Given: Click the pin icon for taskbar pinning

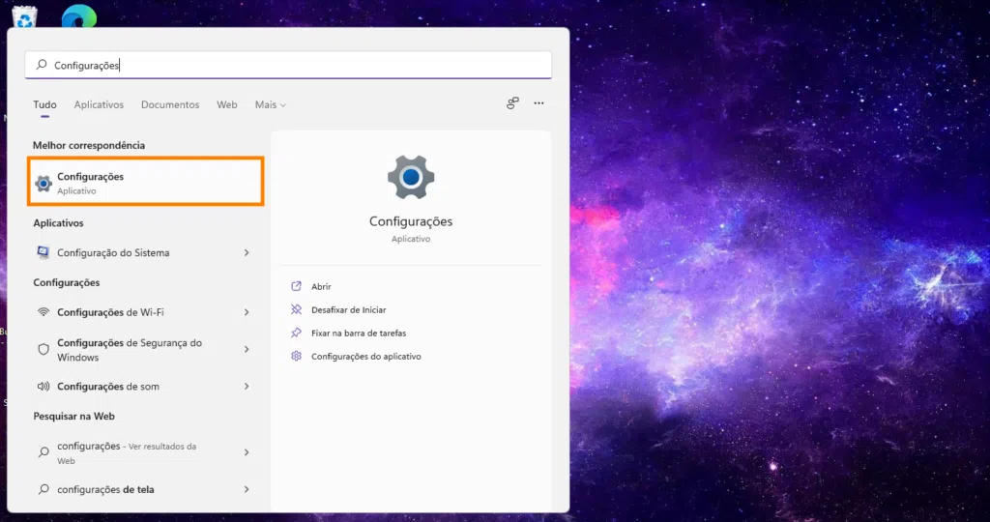Looking at the screenshot, I should (296, 333).
